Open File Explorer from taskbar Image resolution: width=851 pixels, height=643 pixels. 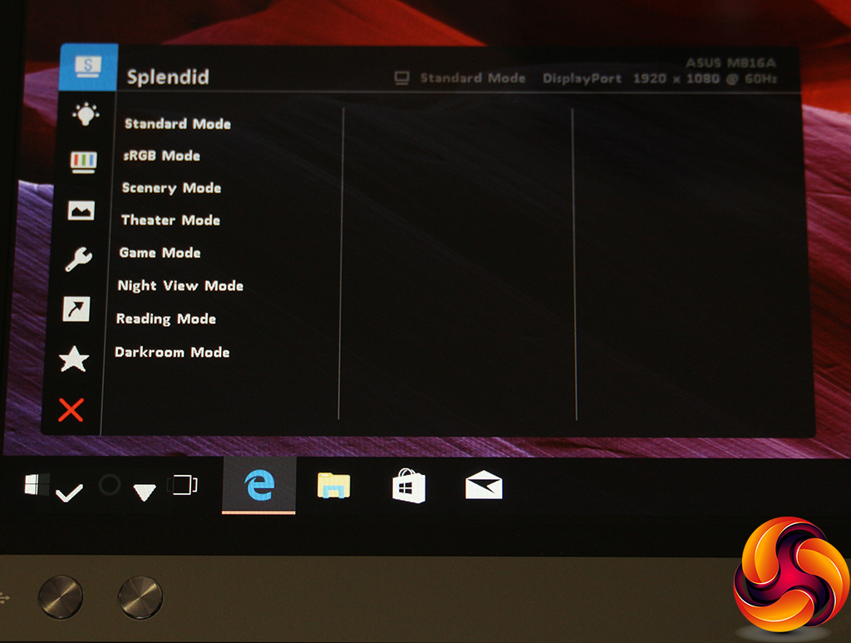pos(334,485)
